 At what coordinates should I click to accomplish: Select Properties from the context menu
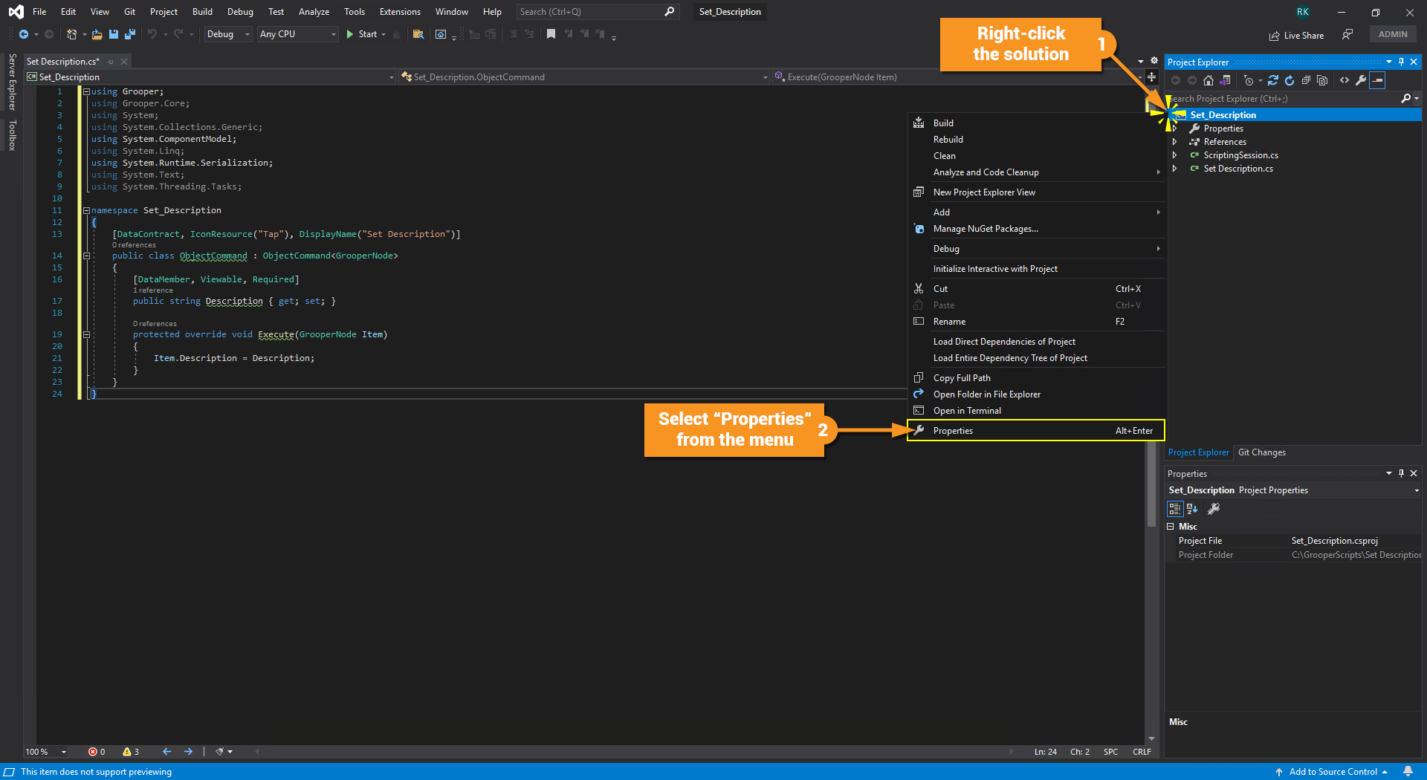pyautogui.click(x=953, y=431)
